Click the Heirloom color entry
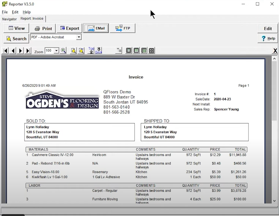The image size is (279, 216). pos(99,155)
